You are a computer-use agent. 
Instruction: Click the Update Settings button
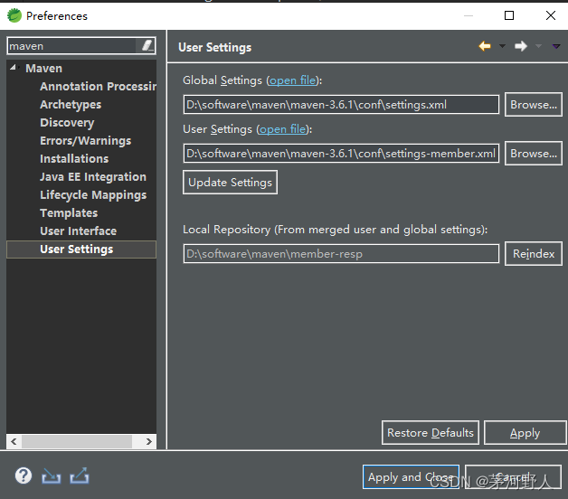click(x=231, y=183)
